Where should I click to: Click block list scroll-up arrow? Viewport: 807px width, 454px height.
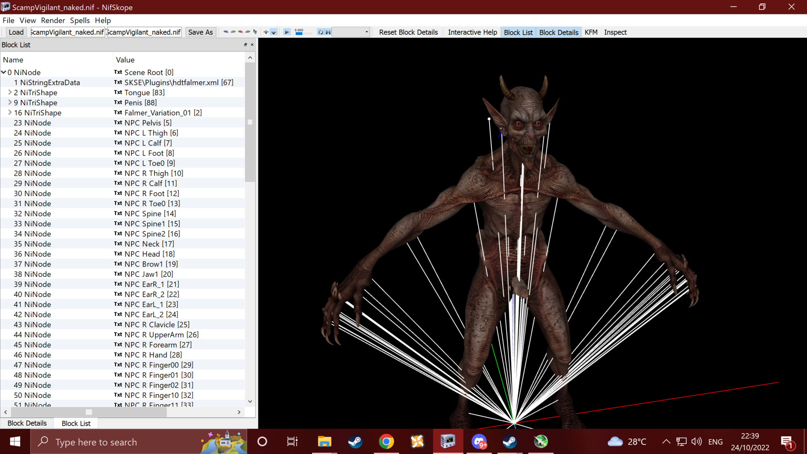[x=250, y=58]
